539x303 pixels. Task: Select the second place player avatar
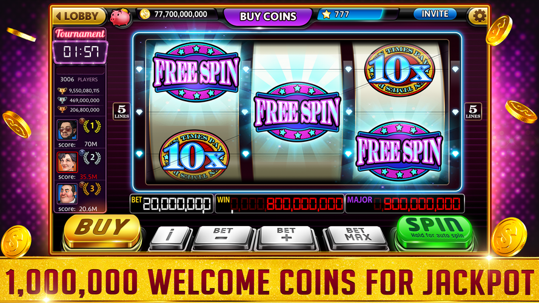pyautogui.click(x=67, y=162)
